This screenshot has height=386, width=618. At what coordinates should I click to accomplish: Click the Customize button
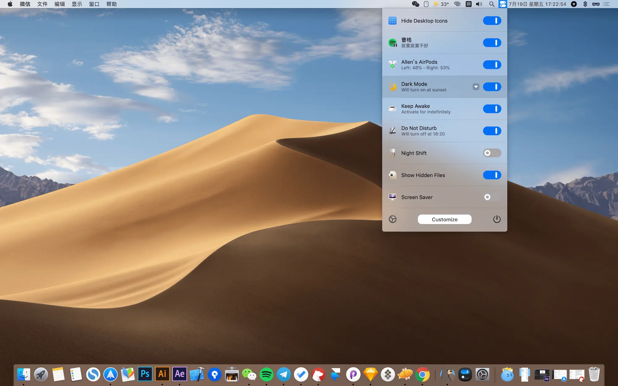tap(444, 219)
